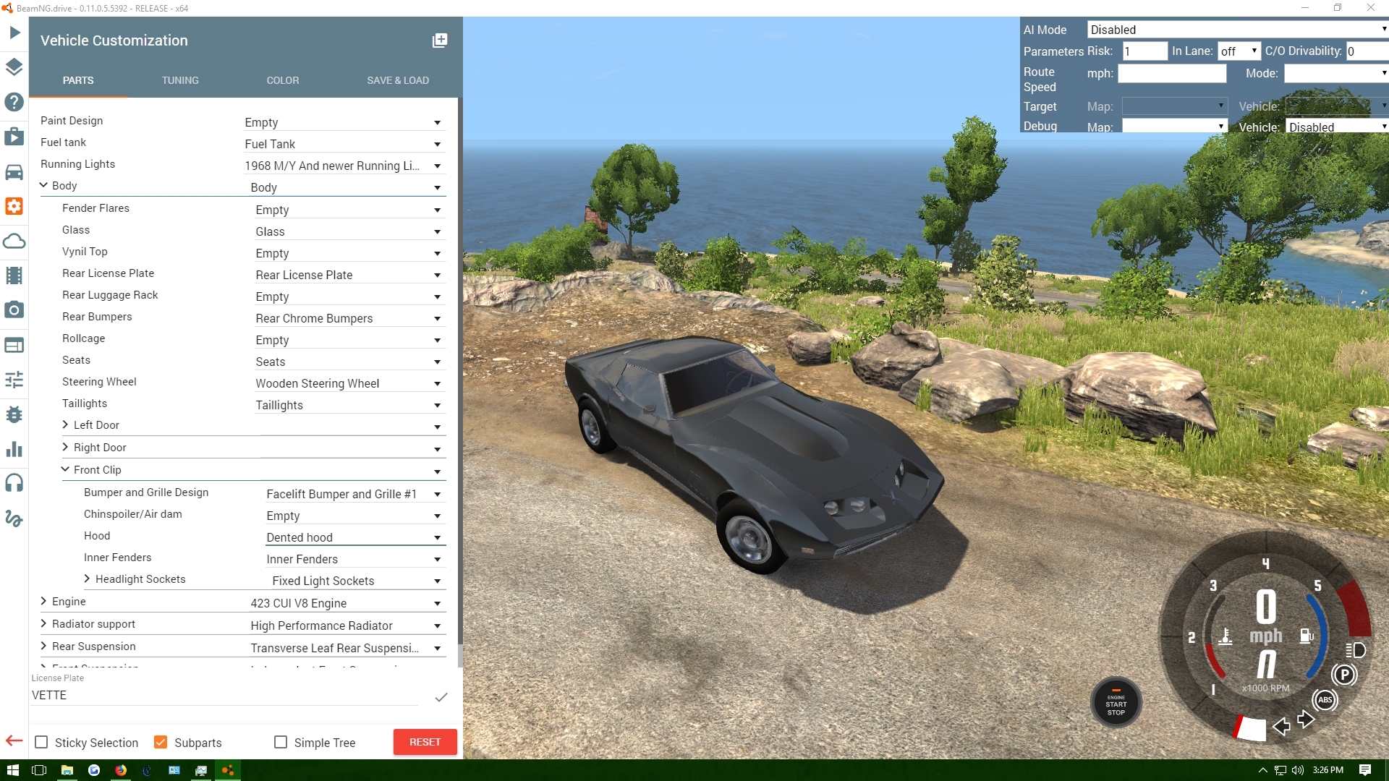Click the pop-out icon beside Vehicle Customization
The height and width of the screenshot is (781, 1389).
click(439, 40)
